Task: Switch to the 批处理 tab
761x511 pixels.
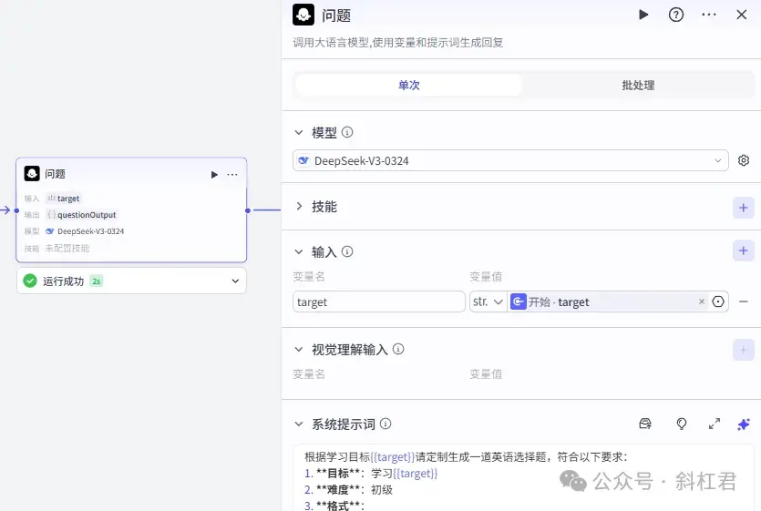Action: point(638,85)
